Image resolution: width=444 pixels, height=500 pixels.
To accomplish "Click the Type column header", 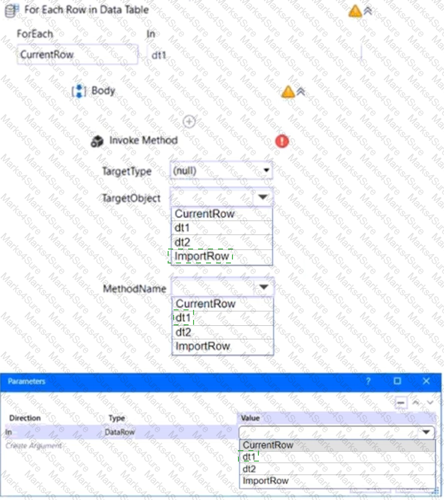I will tap(117, 418).
